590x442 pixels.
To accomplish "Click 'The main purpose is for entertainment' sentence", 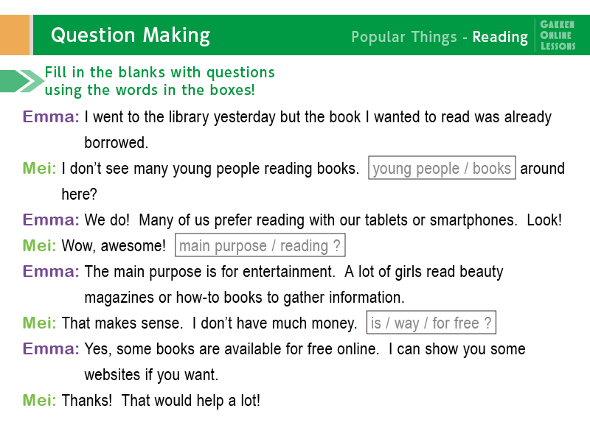I will click(x=209, y=271).
